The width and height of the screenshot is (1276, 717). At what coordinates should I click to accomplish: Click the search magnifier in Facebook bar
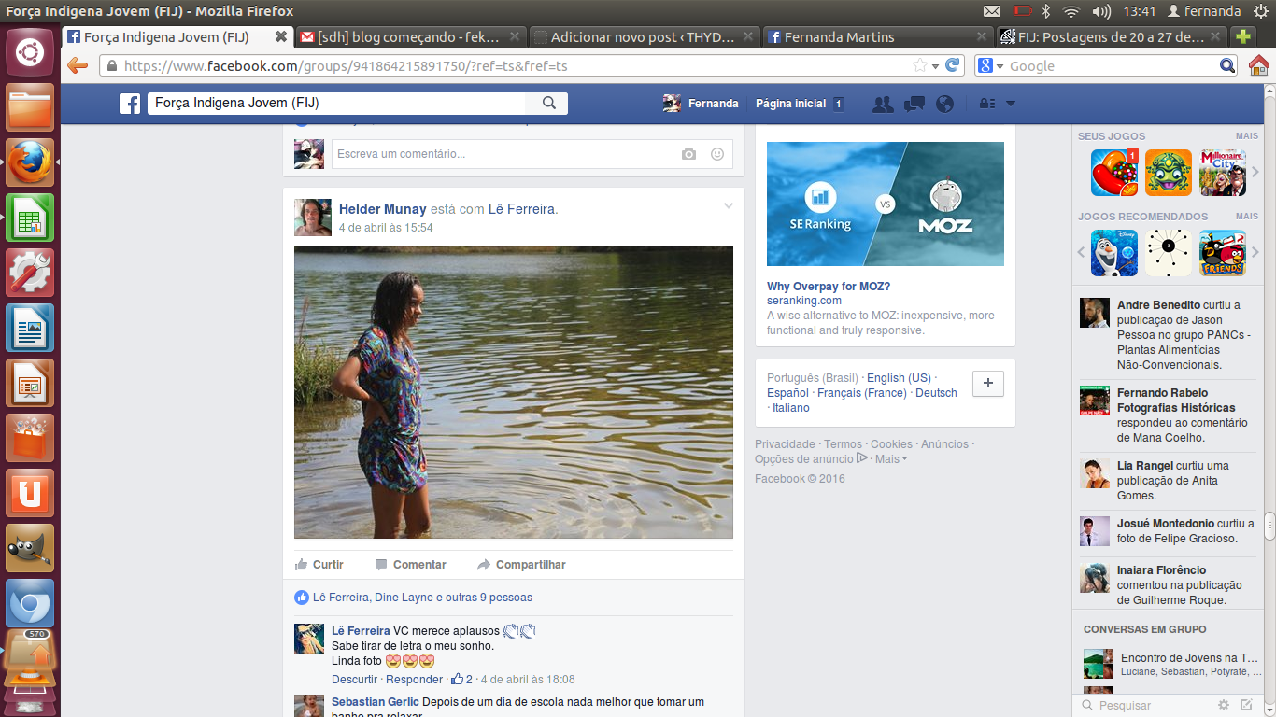[549, 104]
